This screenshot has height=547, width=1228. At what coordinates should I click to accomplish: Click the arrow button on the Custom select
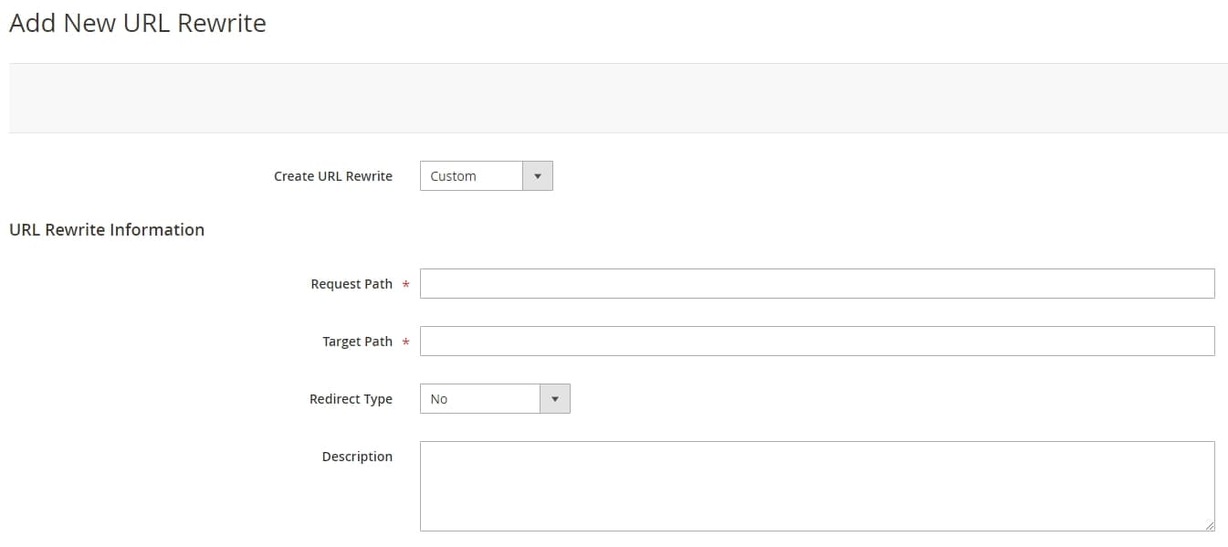(x=537, y=176)
